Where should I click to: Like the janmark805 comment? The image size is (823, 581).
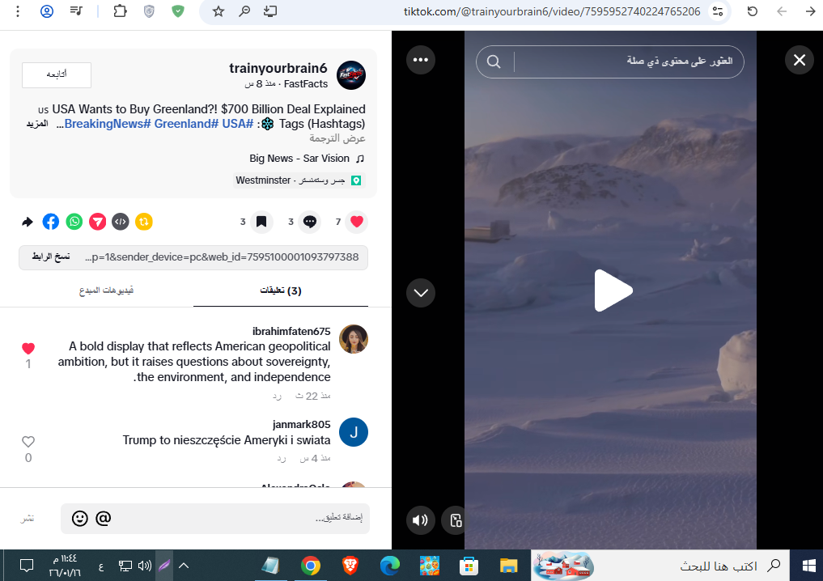[x=28, y=442]
